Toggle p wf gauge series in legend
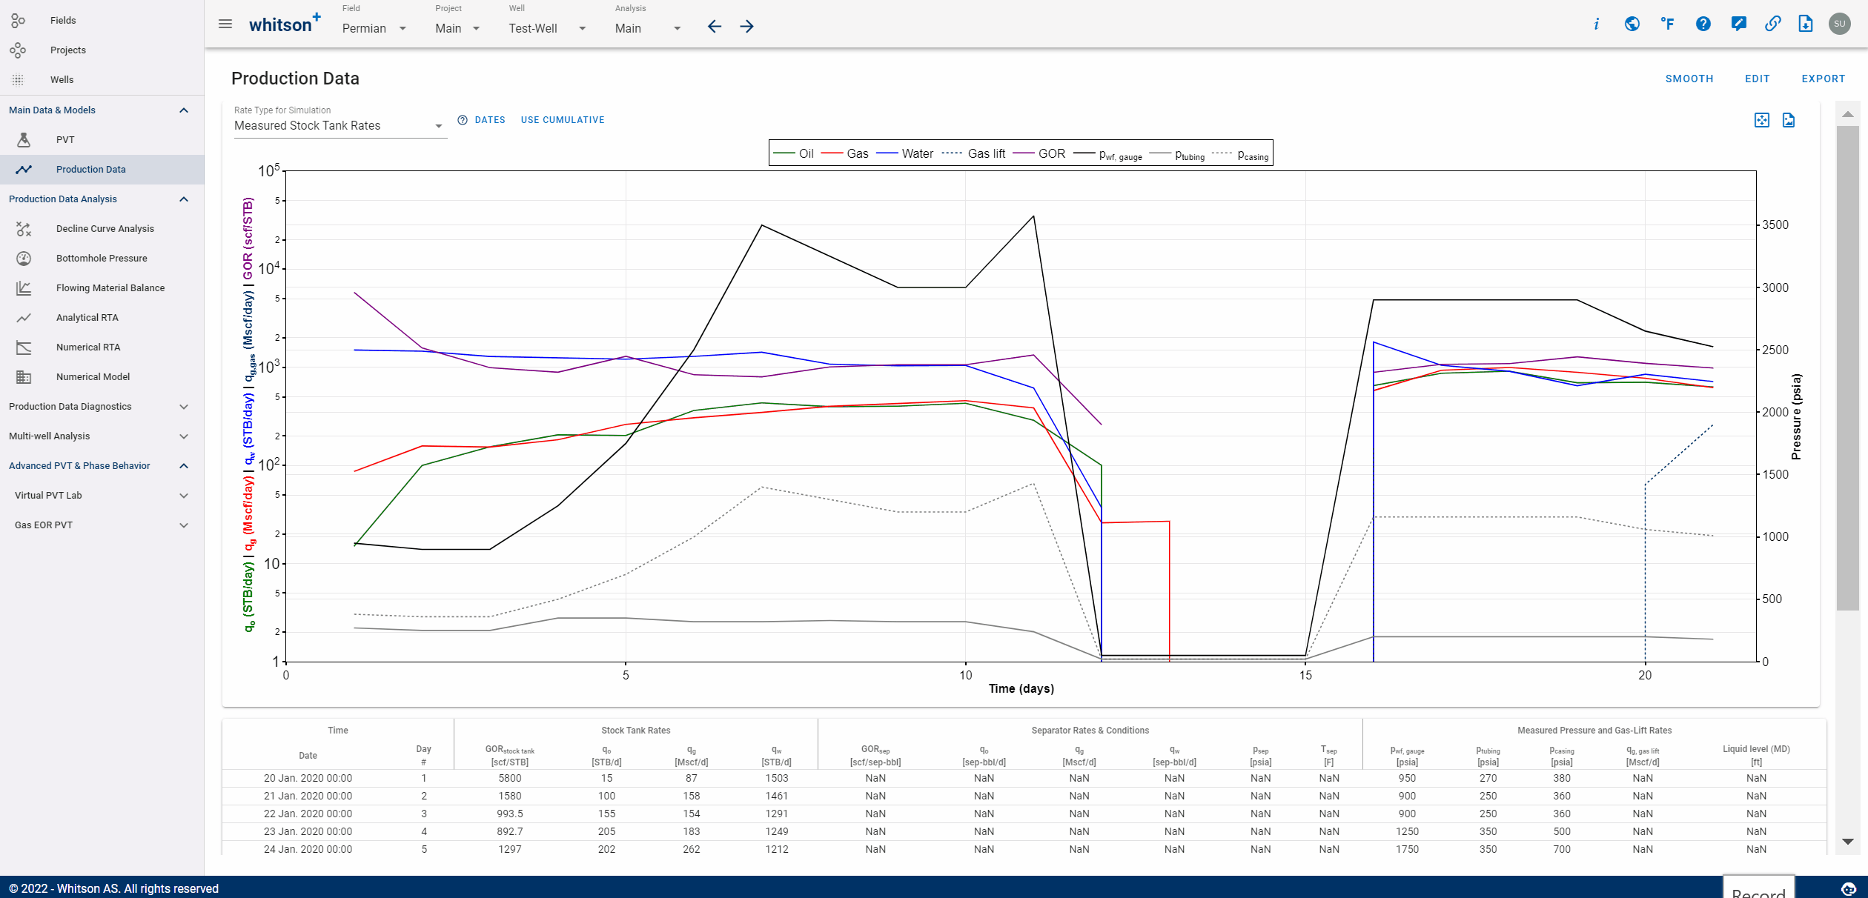 (1108, 154)
